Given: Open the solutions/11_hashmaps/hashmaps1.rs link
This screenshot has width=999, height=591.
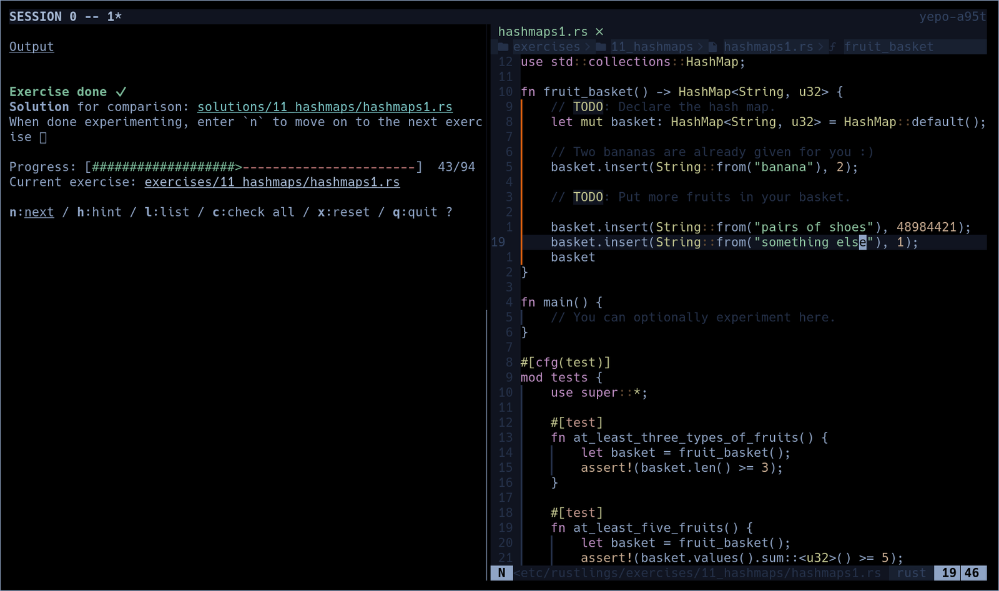Looking at the screenshot, I should coord(325,107).
